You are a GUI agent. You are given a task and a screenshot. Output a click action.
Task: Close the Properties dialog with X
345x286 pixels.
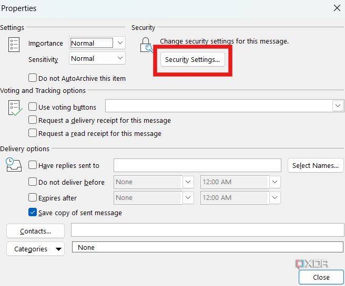coord(337,8)
